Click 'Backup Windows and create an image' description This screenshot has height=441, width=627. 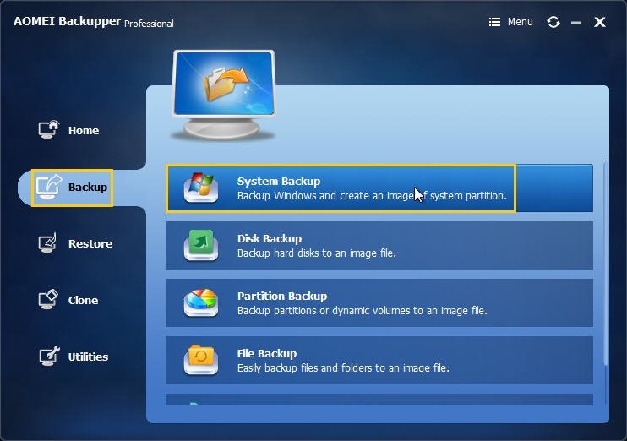[x=372, y=196]
